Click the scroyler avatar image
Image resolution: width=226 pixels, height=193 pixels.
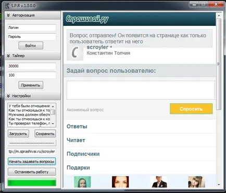pos(75,53)
